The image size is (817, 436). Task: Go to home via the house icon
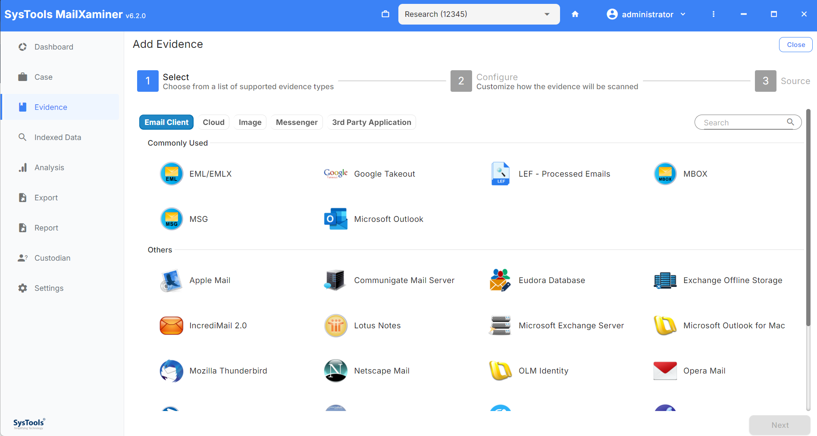pyautogui.click(x=575, y=14)
